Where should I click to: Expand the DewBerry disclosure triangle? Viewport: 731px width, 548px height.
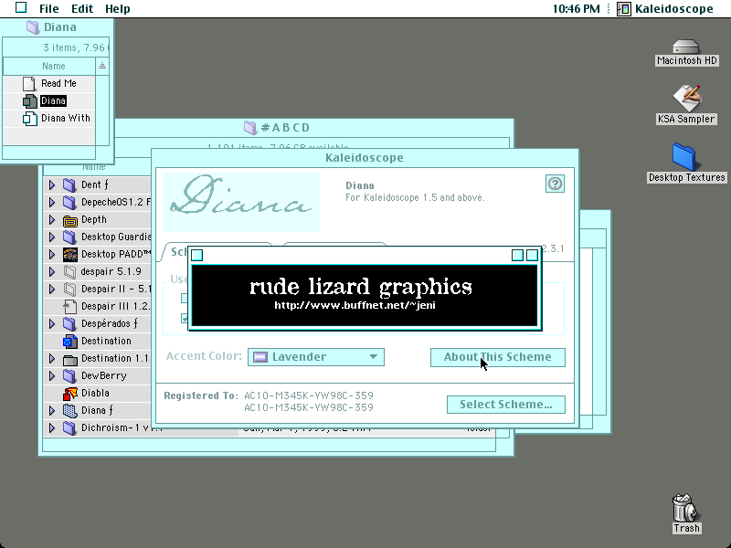click(x=52, y=376)
